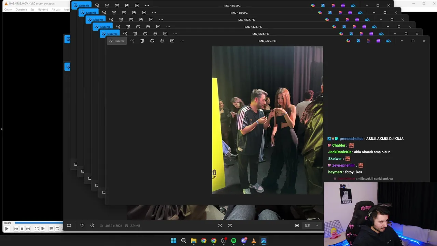437x246 pixels.
Task: Open the more options menu in IMG_4823.JPG window
Action: click(168, 27)
